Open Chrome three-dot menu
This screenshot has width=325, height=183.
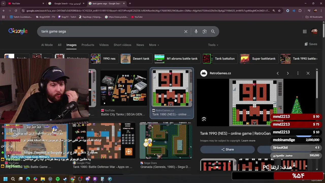(x=322, y=11)
